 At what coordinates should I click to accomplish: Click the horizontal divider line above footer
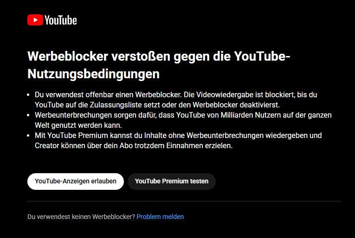coord(184,201)
